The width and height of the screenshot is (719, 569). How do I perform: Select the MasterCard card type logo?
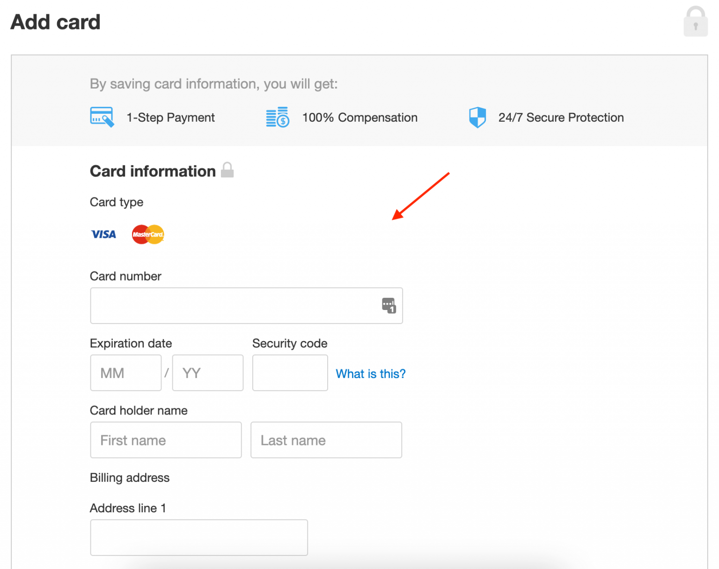[147, 234]
